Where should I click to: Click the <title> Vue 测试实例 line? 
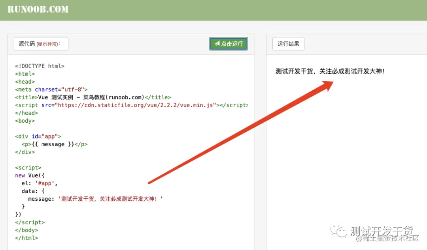tap(93, 97)
